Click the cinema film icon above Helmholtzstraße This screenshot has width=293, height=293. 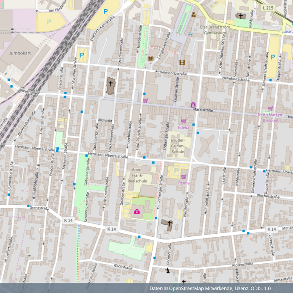tap(182, 62)
